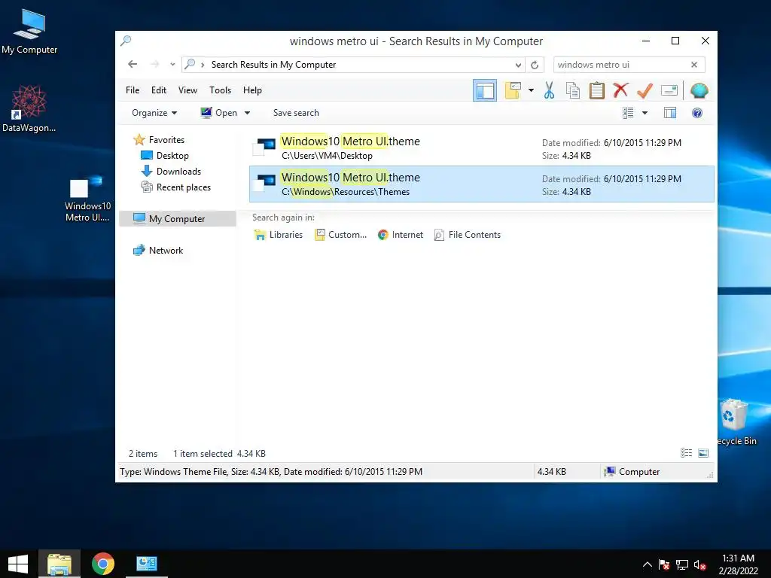
Task: Open the Edit menu
Action: [x=158, y=90]
